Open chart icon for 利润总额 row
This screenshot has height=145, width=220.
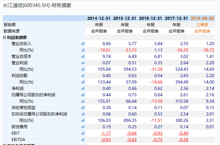point(83,76)
